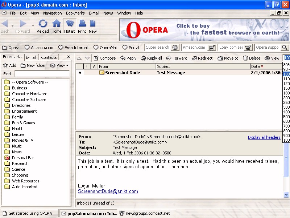Click Opera support search magnifier icon
The image size is (290, 218).
click(x=285, y=48)
